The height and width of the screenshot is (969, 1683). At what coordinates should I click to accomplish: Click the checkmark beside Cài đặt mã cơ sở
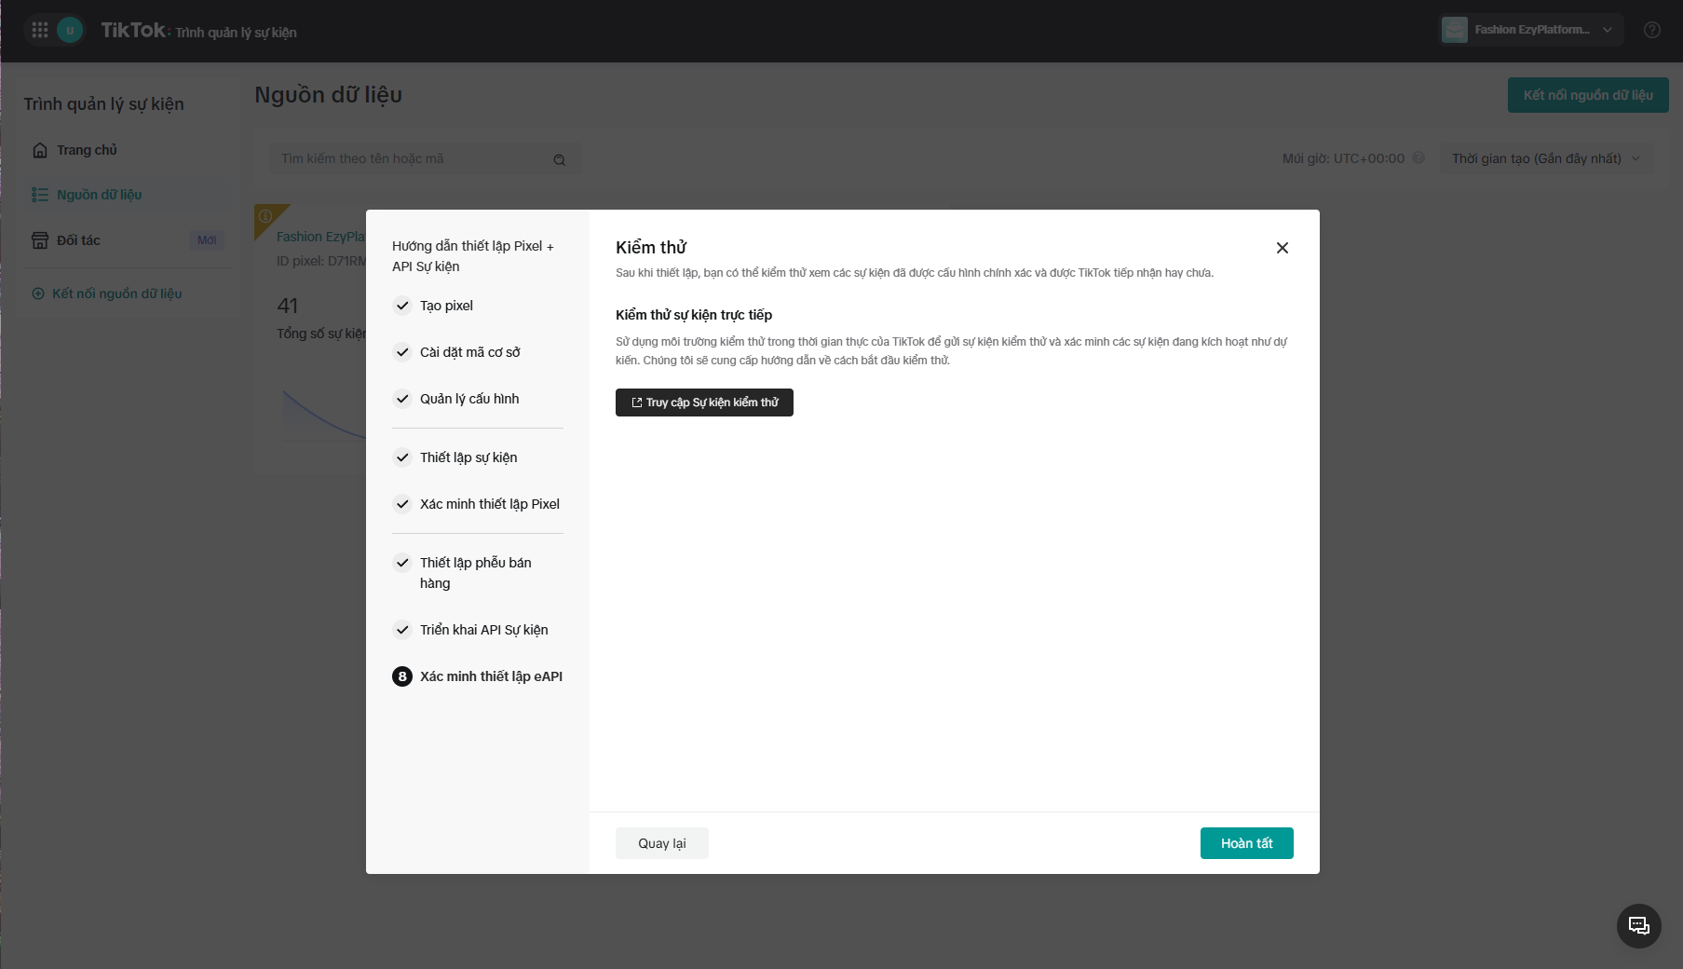(x=402, y=352)
